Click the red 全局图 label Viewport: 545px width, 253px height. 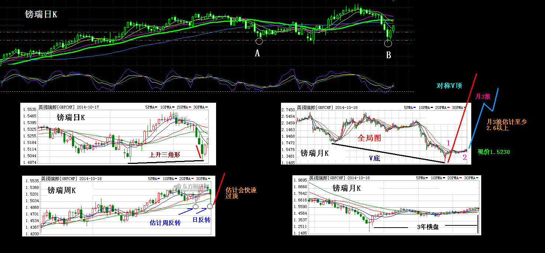(369, 138)
